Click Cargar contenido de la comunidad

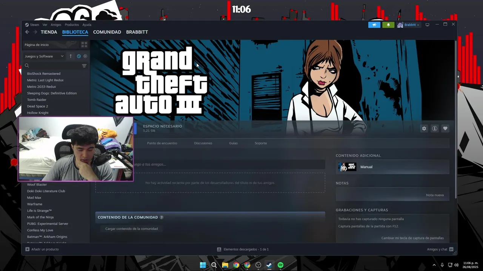point(131,228)
